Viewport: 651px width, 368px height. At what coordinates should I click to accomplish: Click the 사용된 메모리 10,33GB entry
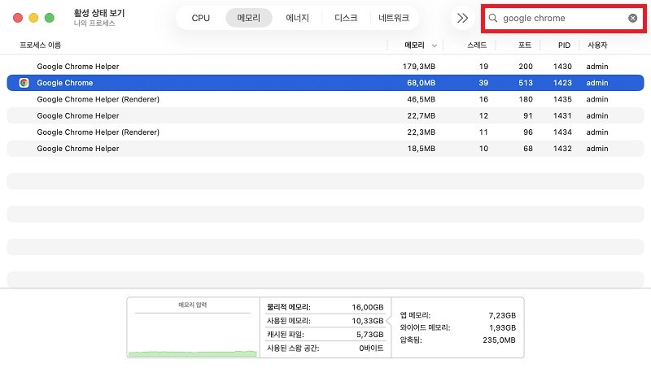pos(325,321)
